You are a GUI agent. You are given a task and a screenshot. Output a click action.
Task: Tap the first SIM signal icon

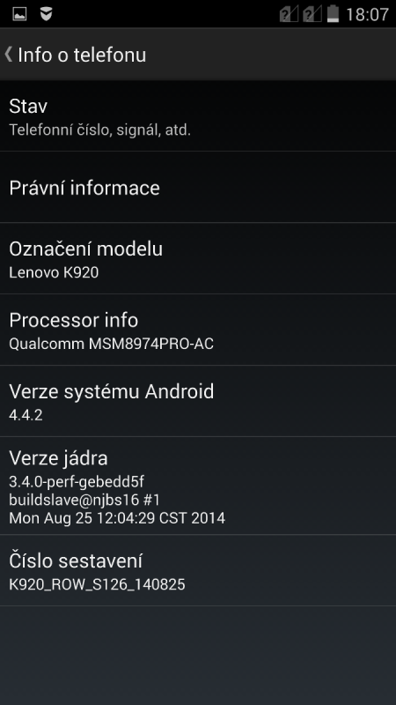click(289, 14)
